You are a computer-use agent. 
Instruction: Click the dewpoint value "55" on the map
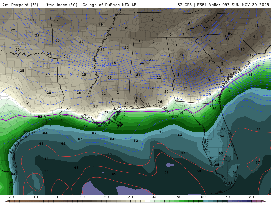pos(205,118)
